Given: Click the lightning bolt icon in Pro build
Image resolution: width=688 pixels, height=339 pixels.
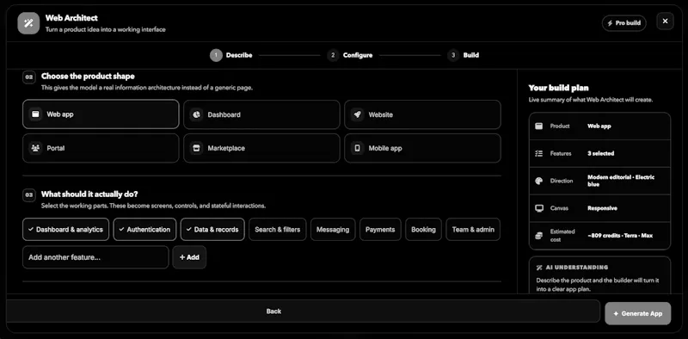Looking at the screenshot, I should [610, 23].
